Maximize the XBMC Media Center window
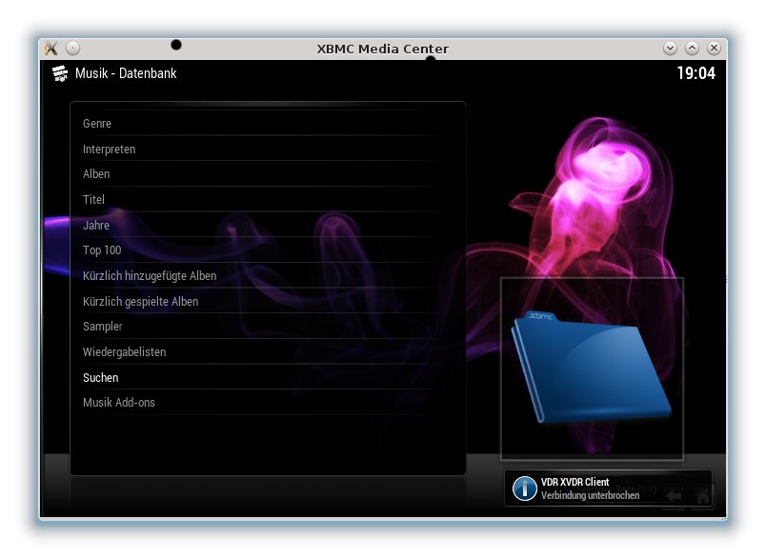Image resolution: width=766 pixels, height=559 pixels. [693, 49]
